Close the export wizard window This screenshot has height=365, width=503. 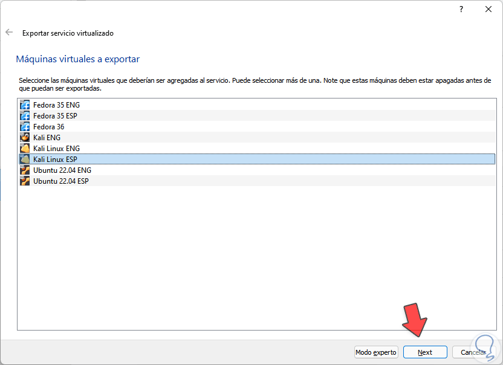pos(488,9)
